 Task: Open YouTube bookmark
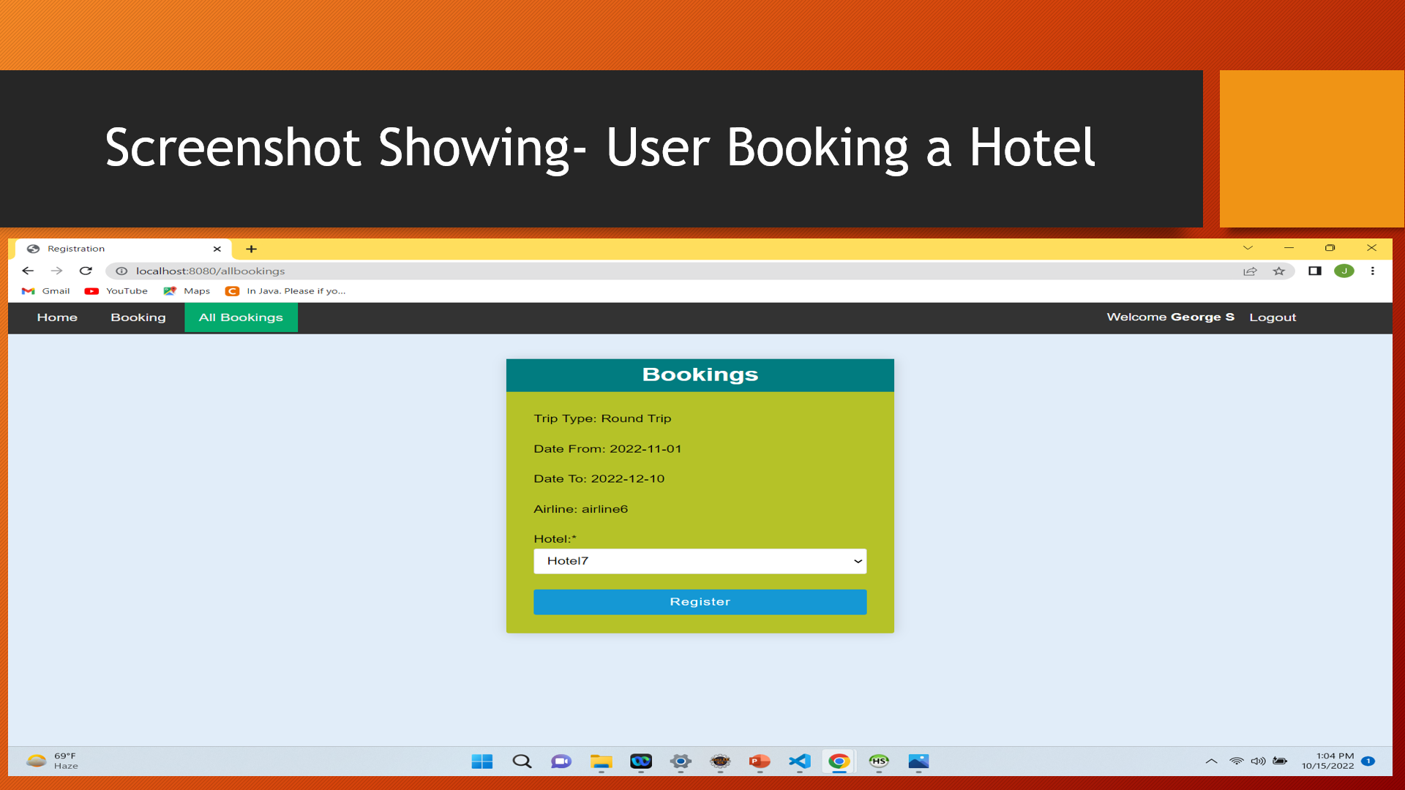coord(116,291)
